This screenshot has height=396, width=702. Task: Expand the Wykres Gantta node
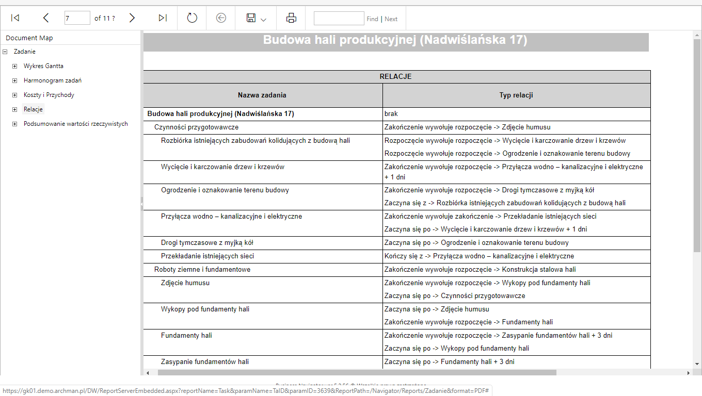pyautogui.click(x=14, y=66)
